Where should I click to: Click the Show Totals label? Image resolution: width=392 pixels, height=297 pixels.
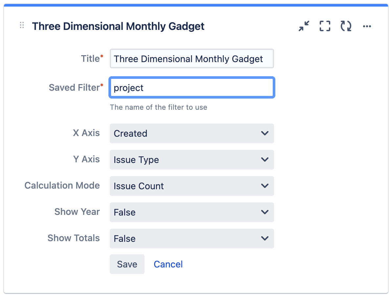(74, 238)
